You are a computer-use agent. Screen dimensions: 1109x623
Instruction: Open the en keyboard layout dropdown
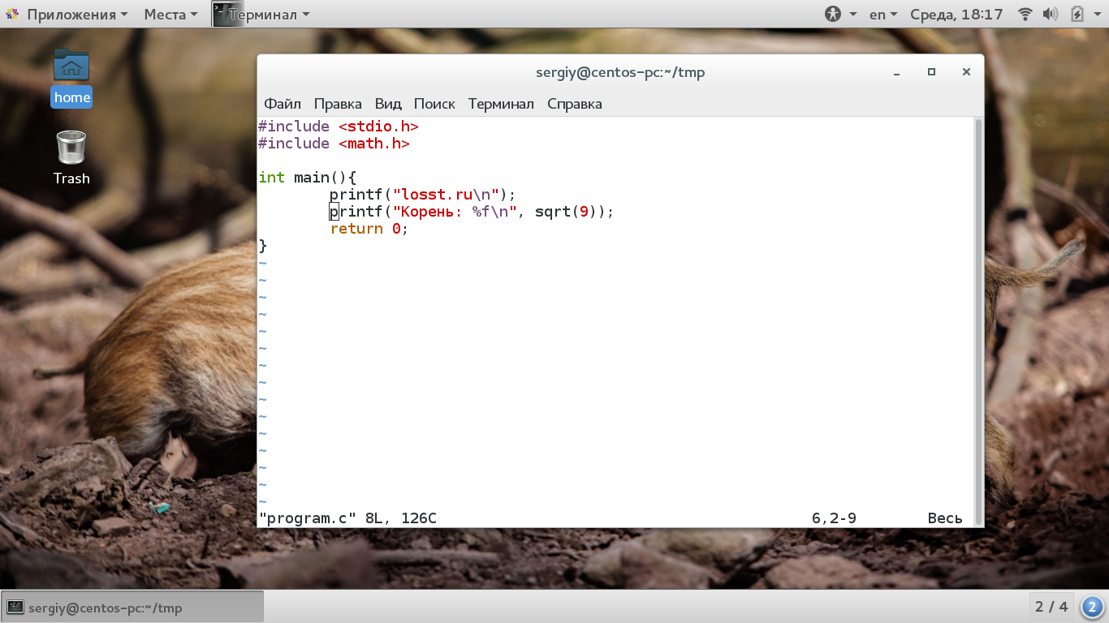pos(883,14)
